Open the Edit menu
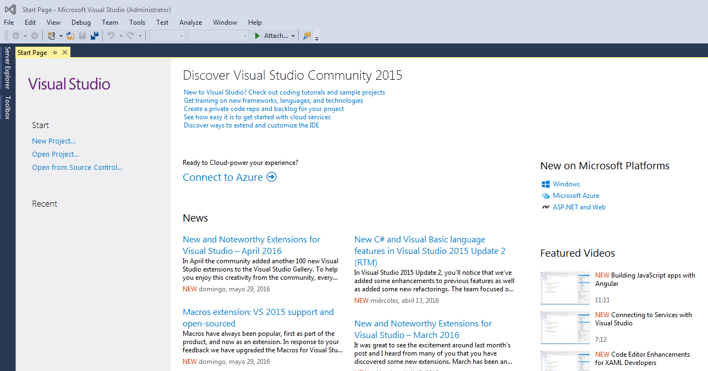Image resolution: width=708 pixels, height=371 pixels. click(30, 23)
